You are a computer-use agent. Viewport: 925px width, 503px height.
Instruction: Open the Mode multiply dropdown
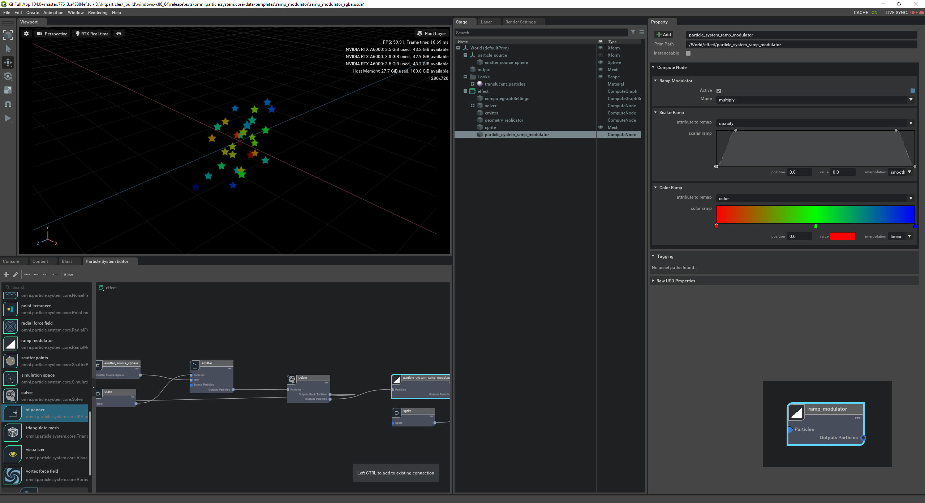point(815,100)
